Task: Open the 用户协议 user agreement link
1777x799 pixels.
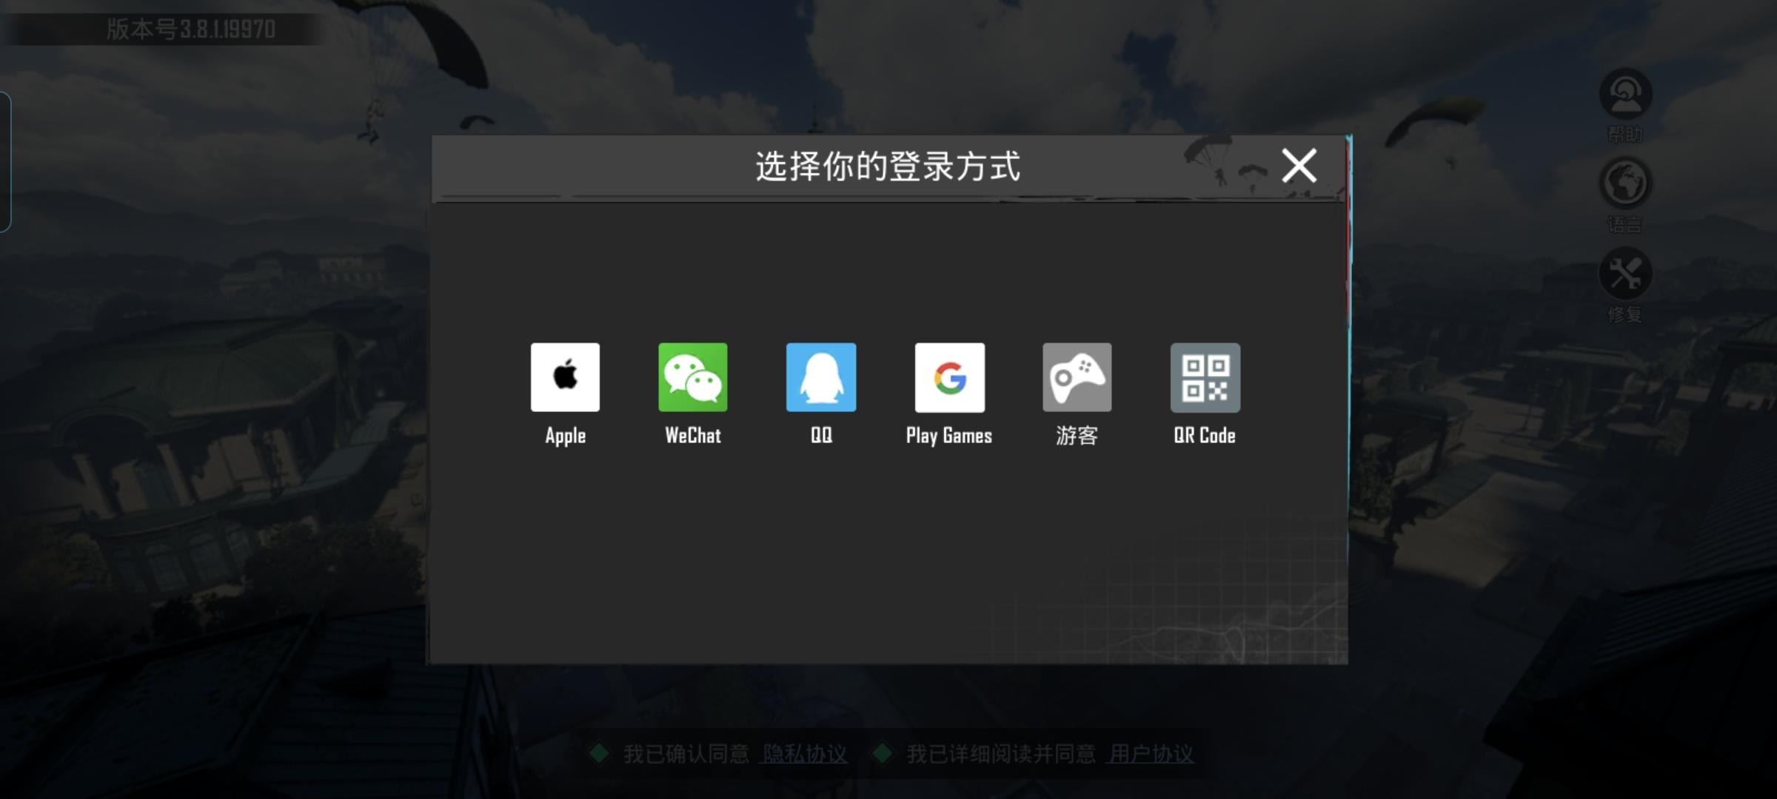Action: (x=1151, y=754)
